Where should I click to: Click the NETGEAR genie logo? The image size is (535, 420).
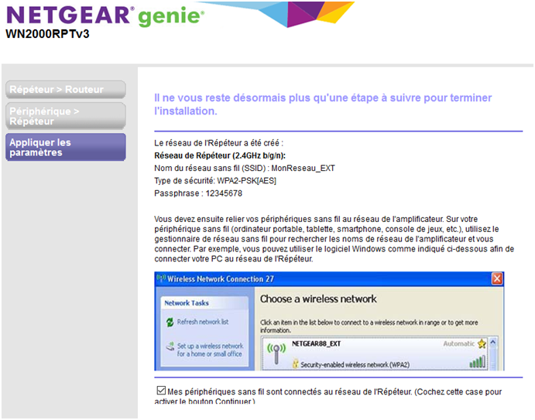click(105, 15)
